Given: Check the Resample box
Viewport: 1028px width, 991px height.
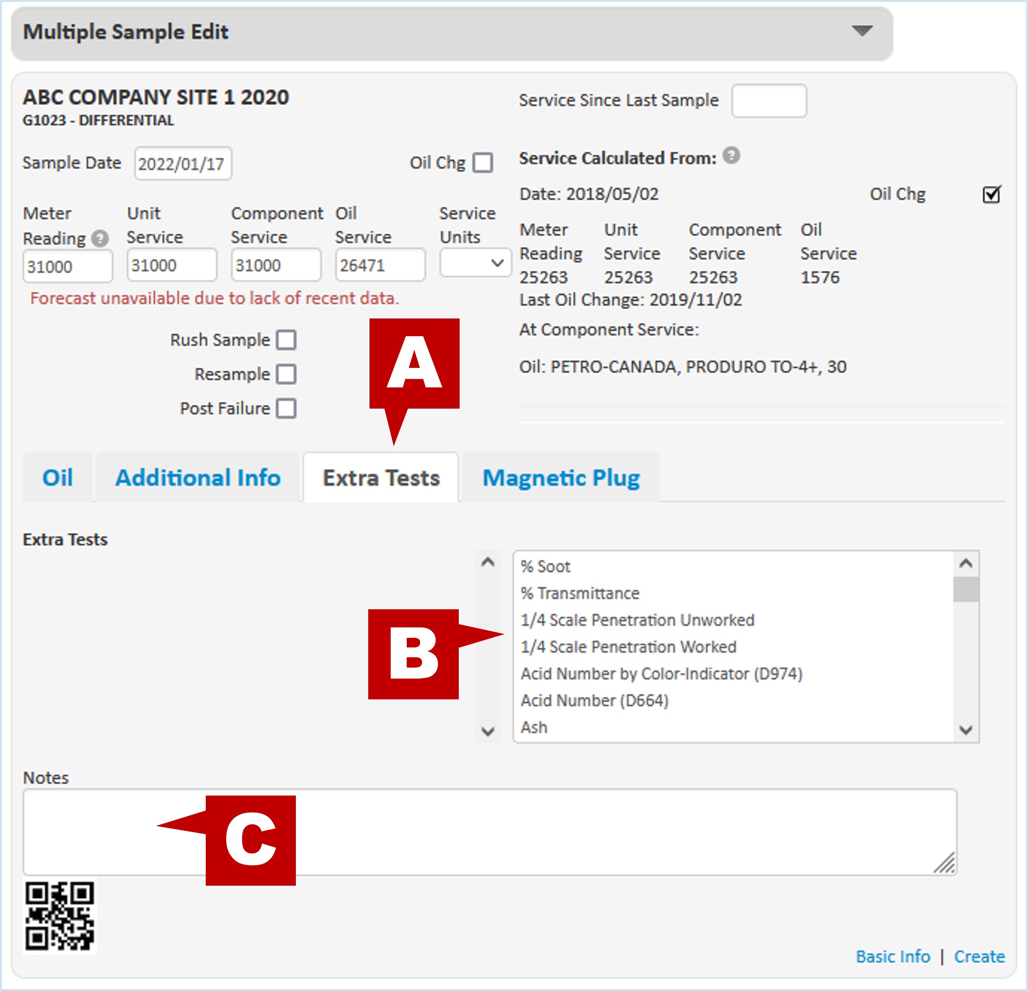Looking at the screenshot, I should pyautogui.click(x=286, y=374).
